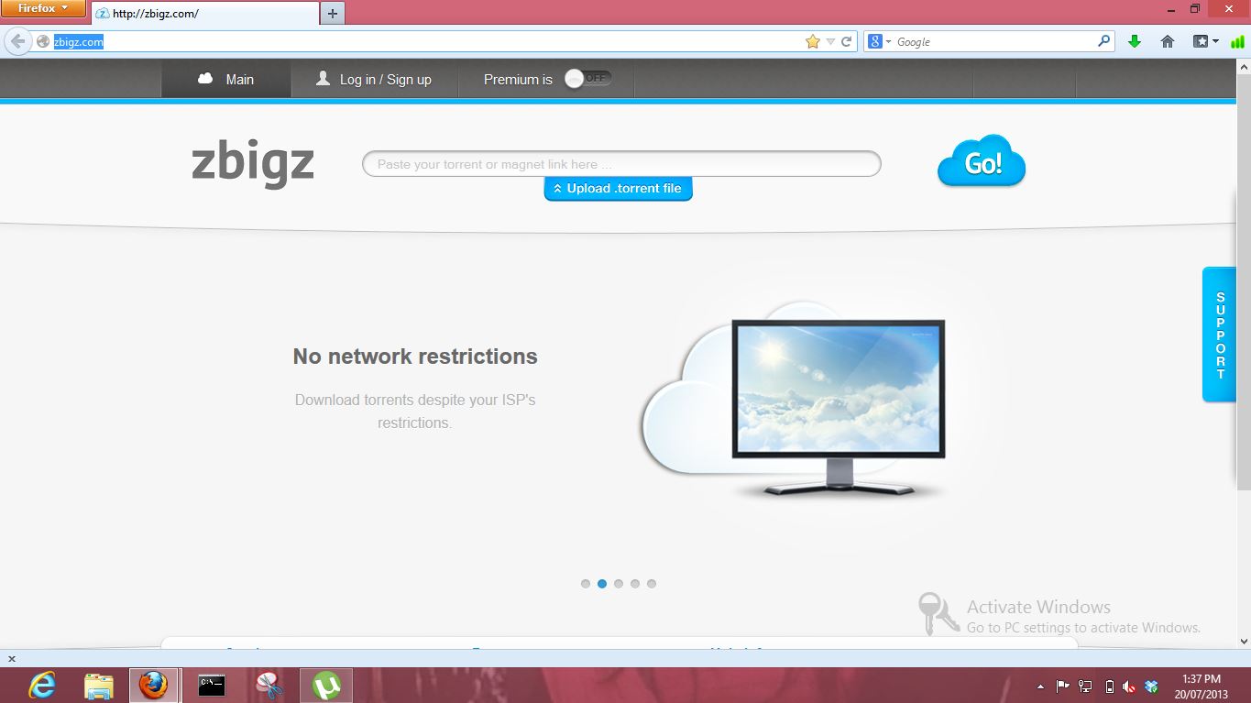Viewport: 1251px width, 703px height.
Task: Click the battery tray icon
Action: coord(1109,686)
